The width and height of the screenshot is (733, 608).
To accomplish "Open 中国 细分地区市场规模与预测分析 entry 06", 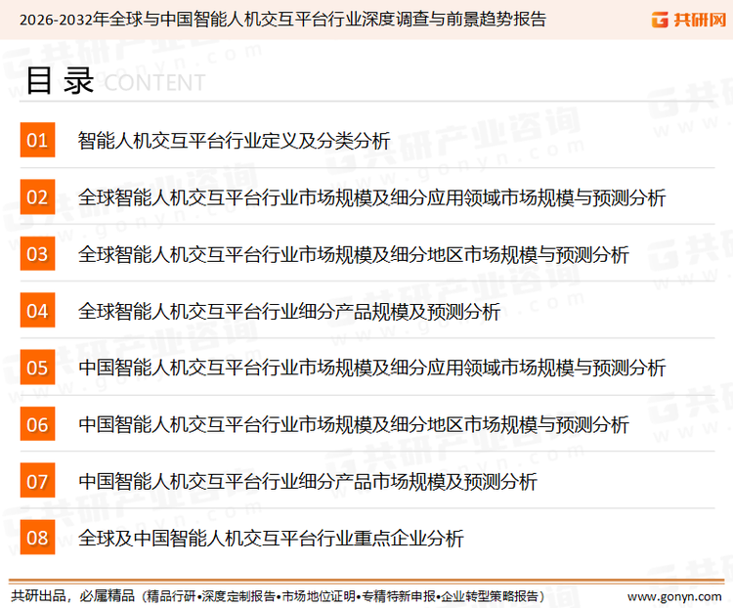I will (354, 424).
